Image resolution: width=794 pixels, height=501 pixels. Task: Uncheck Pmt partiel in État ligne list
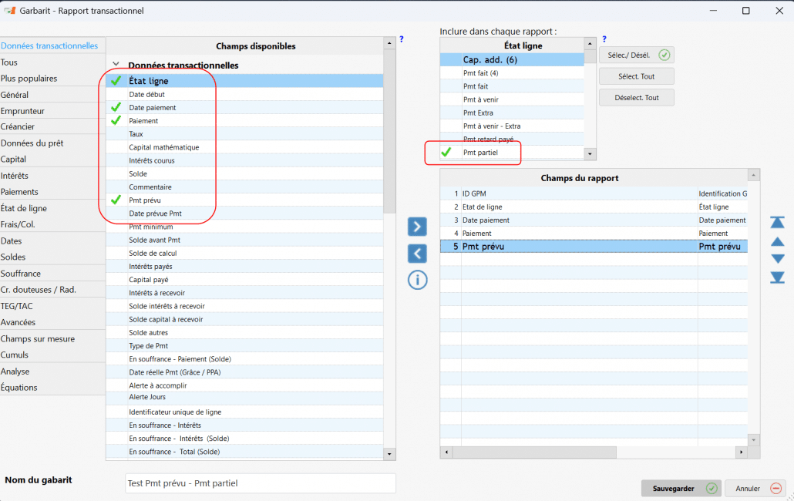coord(446,153)
